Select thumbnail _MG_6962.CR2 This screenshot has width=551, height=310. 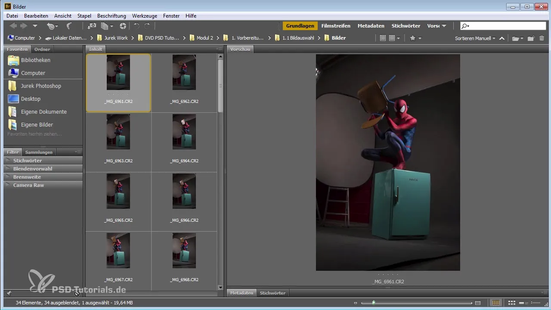click(x=184, y=72)
